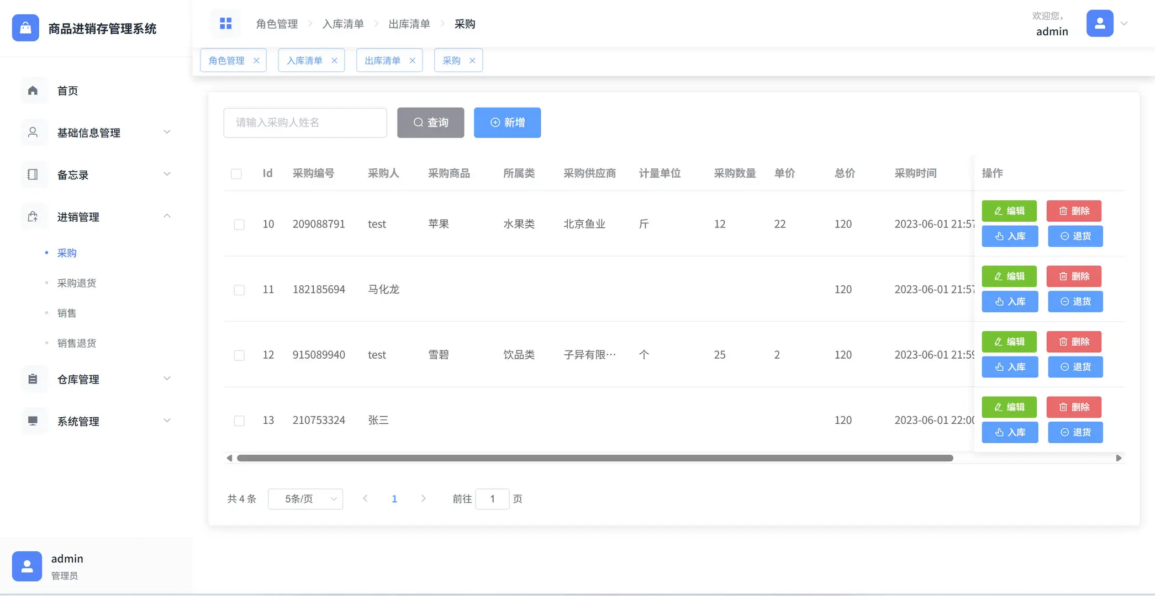1155x596 pixels.
Task: Click 入库 button on row Id 12
Action: tap(1010, 366)
